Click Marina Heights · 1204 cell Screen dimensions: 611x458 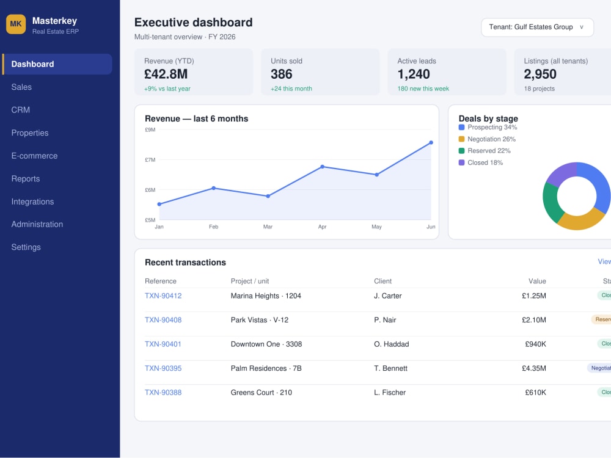point(266,296)
